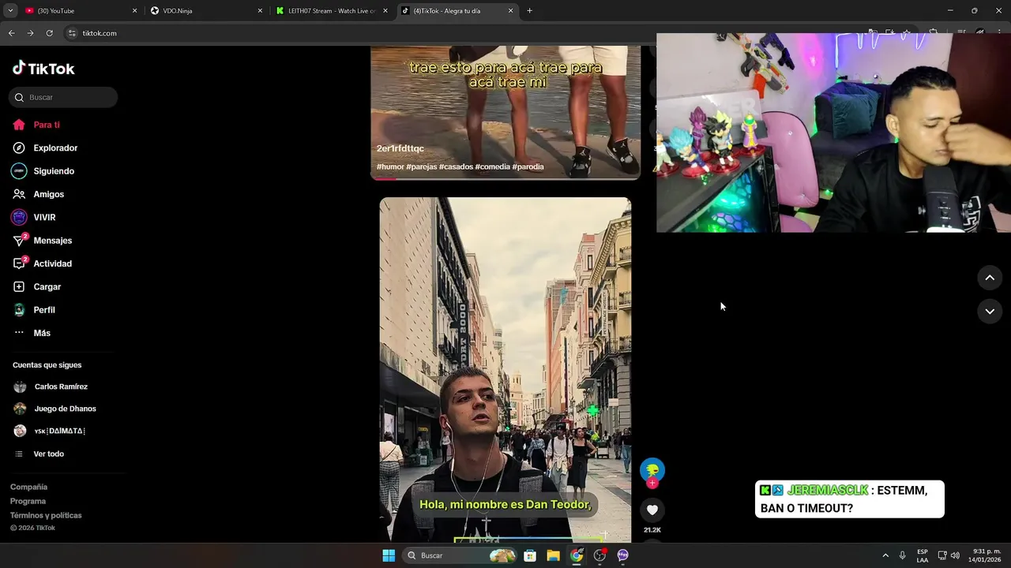Click the microphone tray icon

(x=902, y=555)
